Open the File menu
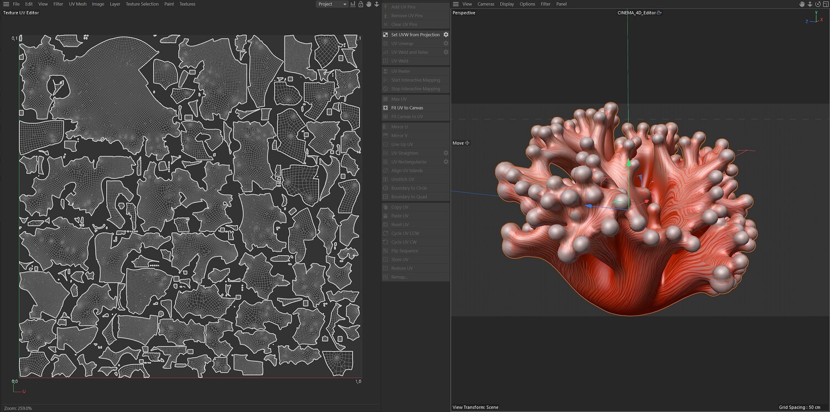The image size is (830, 412). coord(17,4)
